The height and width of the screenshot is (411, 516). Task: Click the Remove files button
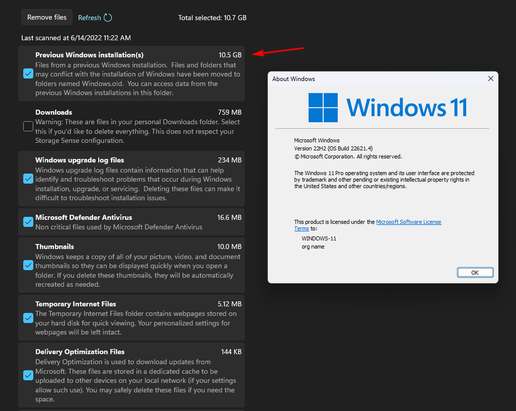47,17
